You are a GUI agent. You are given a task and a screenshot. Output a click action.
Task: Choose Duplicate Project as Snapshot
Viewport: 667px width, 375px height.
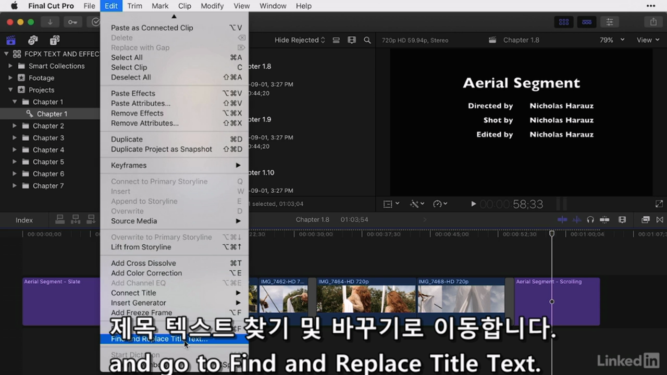click(174, 149)
